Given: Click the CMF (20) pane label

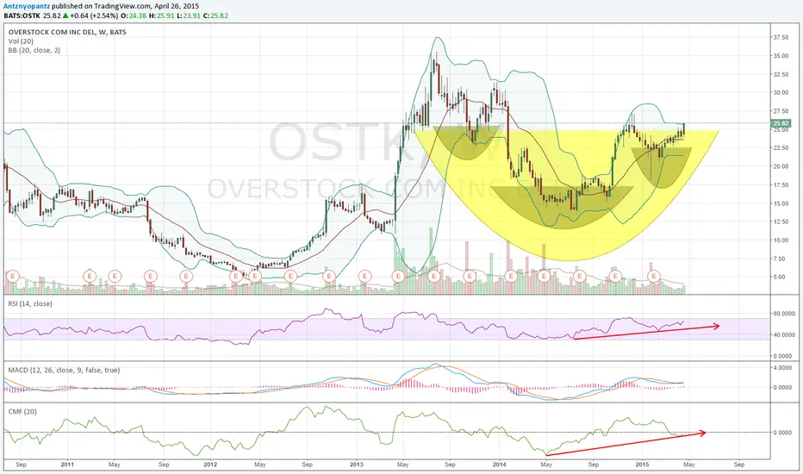Looking at the screenshot, I should (x=22, y=411).
